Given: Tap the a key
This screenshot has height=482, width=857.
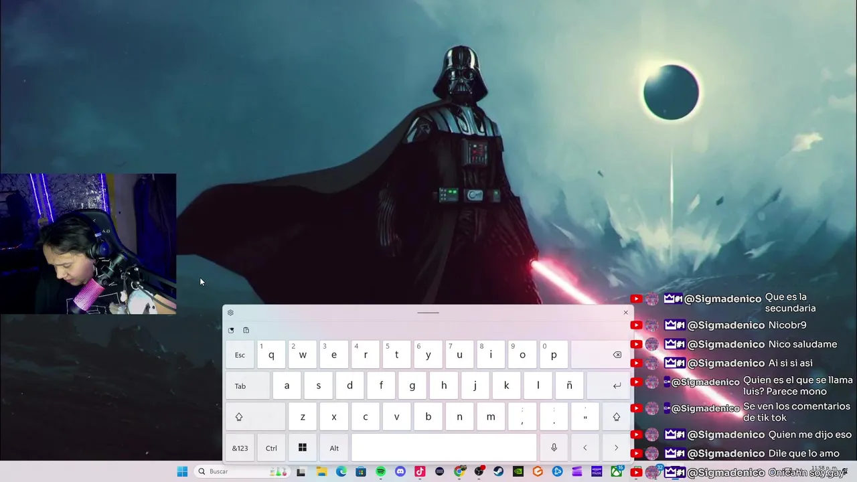Looking at the screenshot, I should [287, 386].
